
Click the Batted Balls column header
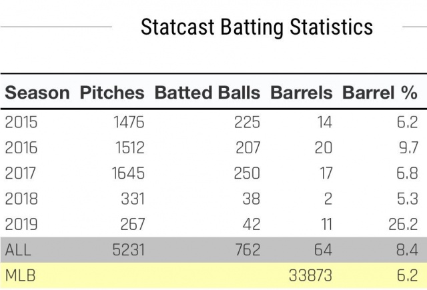coord(207,93)
